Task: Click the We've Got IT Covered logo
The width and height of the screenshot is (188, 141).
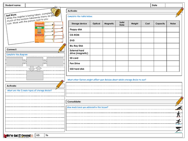Action: pyautogui.click(x=18, y=136)
